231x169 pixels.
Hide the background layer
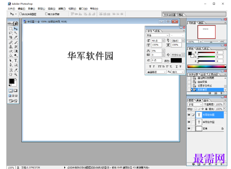[x=189, y=128]
